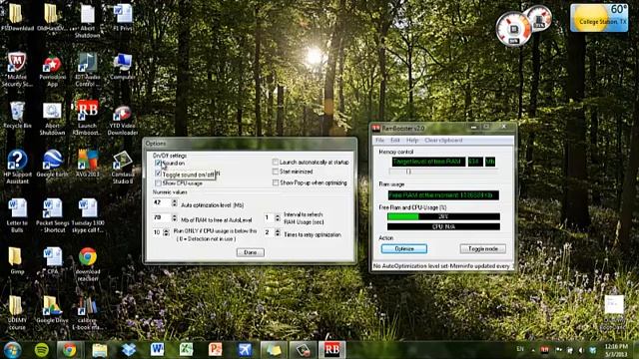Click the system tray clock
The height and width of the screenshot is (359, 639).
pos(616,350)
